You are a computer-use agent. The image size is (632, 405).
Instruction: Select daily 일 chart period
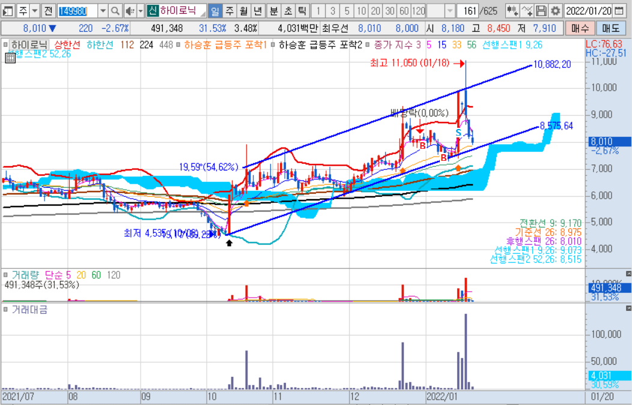pyautogui.click(x=215, y=11)
